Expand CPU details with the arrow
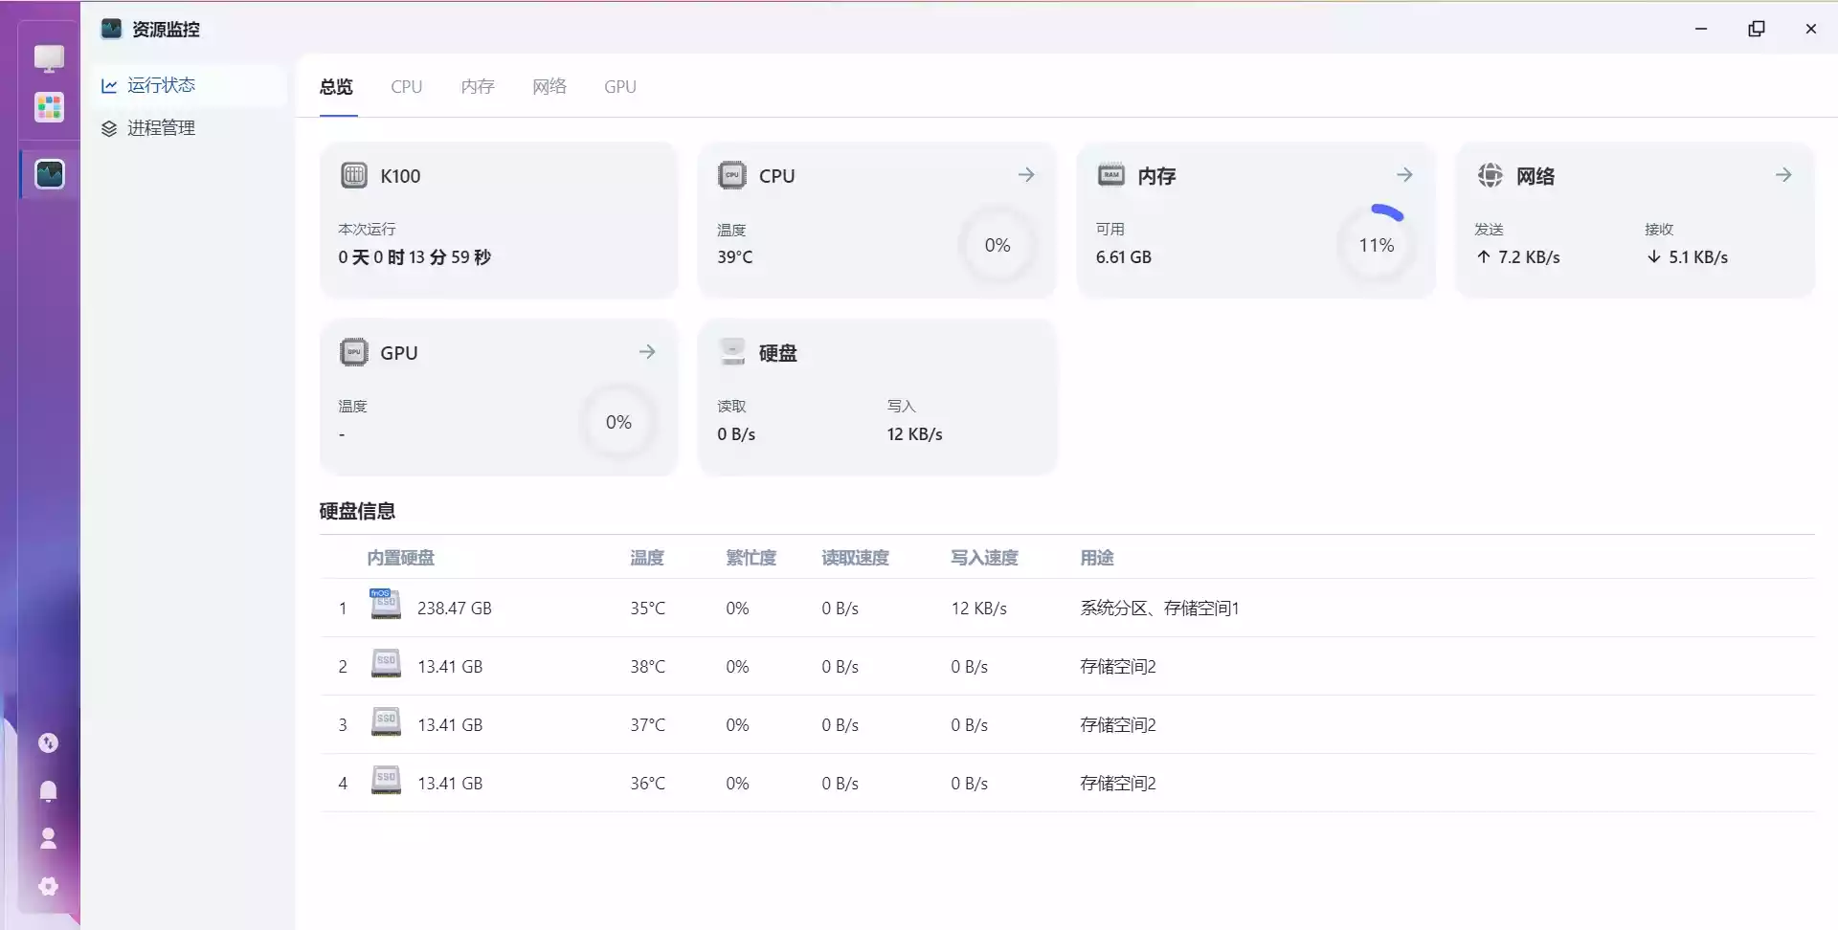Viewport: 1838px width, 930px height. [1026, 175]
